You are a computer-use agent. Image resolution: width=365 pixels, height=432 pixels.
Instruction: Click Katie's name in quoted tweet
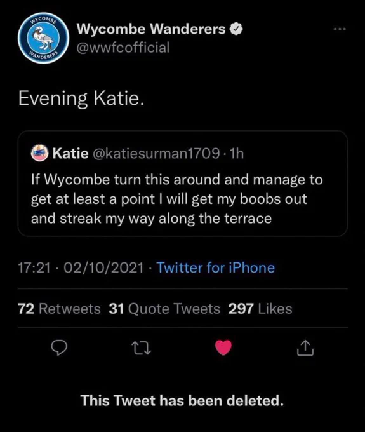click(70, 153)
